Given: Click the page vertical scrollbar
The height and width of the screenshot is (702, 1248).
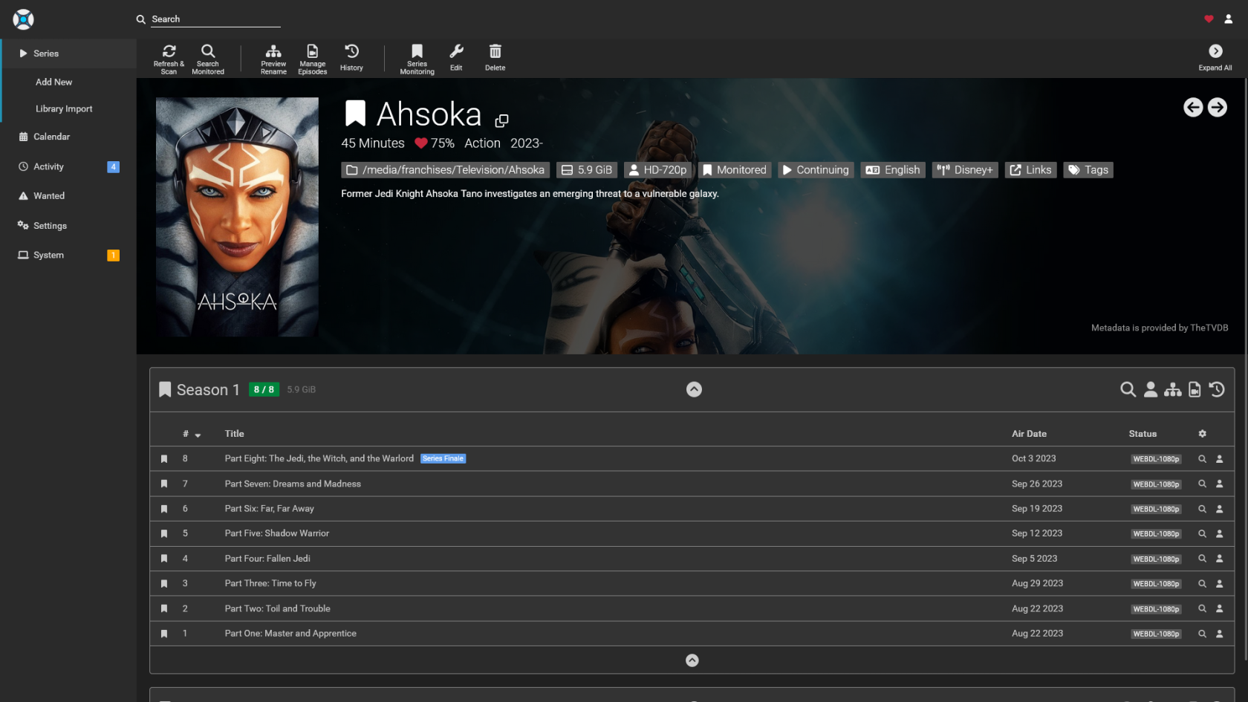Looking at the screenshot, I should (1246, 368).
